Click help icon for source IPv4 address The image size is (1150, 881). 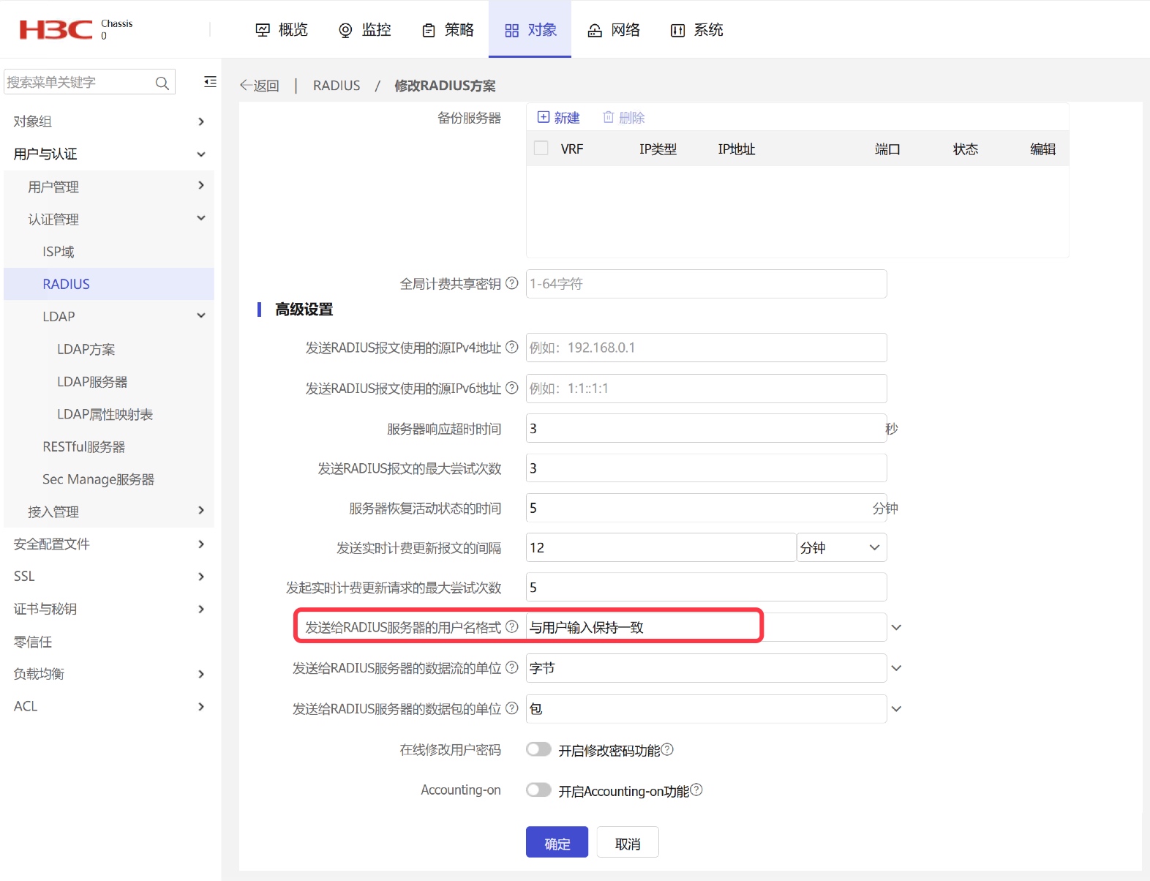pyautogui.click(x=512, y=347)
